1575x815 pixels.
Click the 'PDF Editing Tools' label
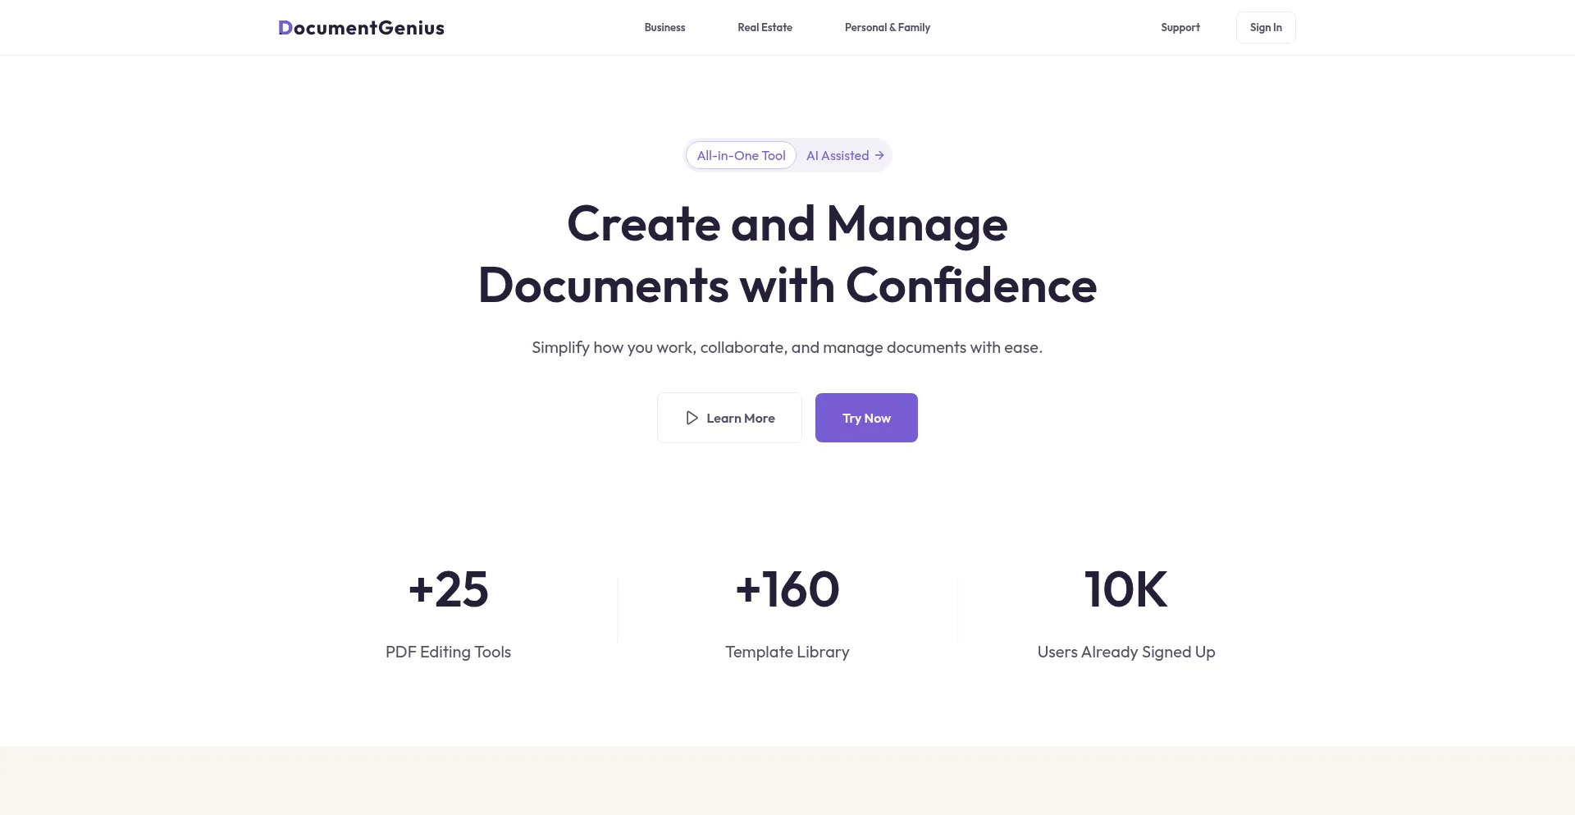click(448, 652)
